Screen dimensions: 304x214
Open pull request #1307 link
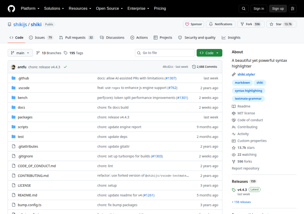(x=171, y=78)
